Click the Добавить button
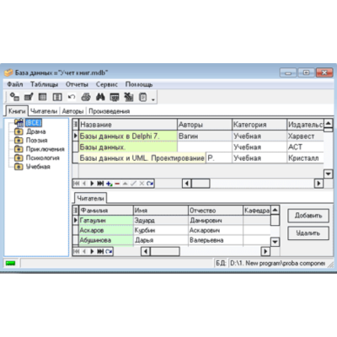The width and height of the screenshot is (337, 337). click(308, 216)
